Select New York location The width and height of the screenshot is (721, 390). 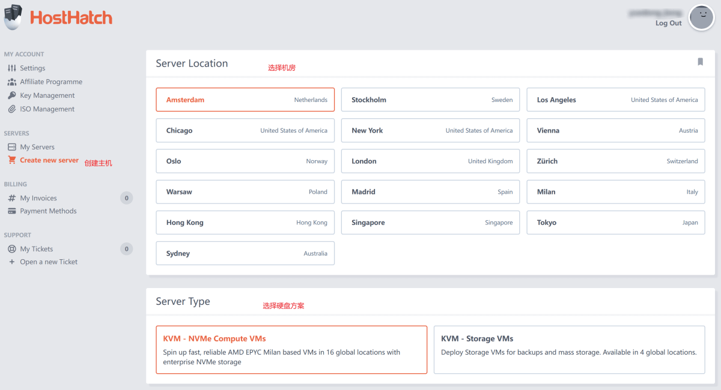pyautogui.click(x=431, y=130)
